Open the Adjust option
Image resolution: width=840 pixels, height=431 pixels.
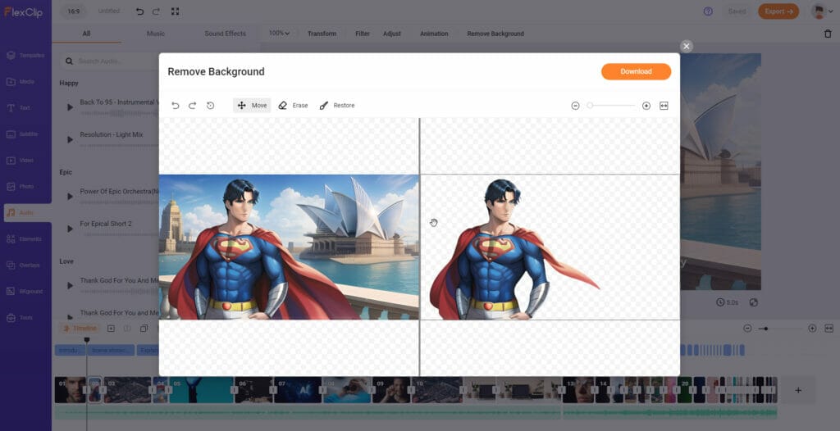(392, 34)
